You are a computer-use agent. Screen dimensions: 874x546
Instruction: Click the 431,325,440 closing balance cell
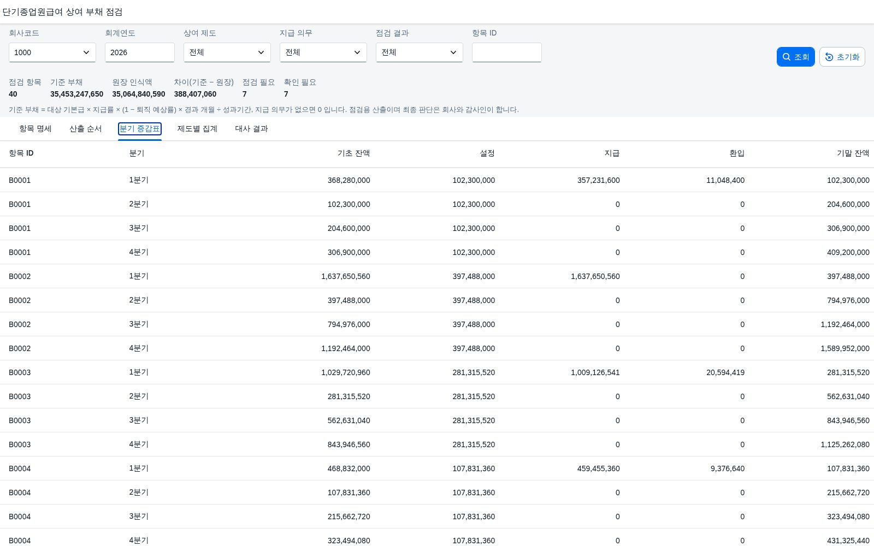pyautogui.click(x=848, y=541)
